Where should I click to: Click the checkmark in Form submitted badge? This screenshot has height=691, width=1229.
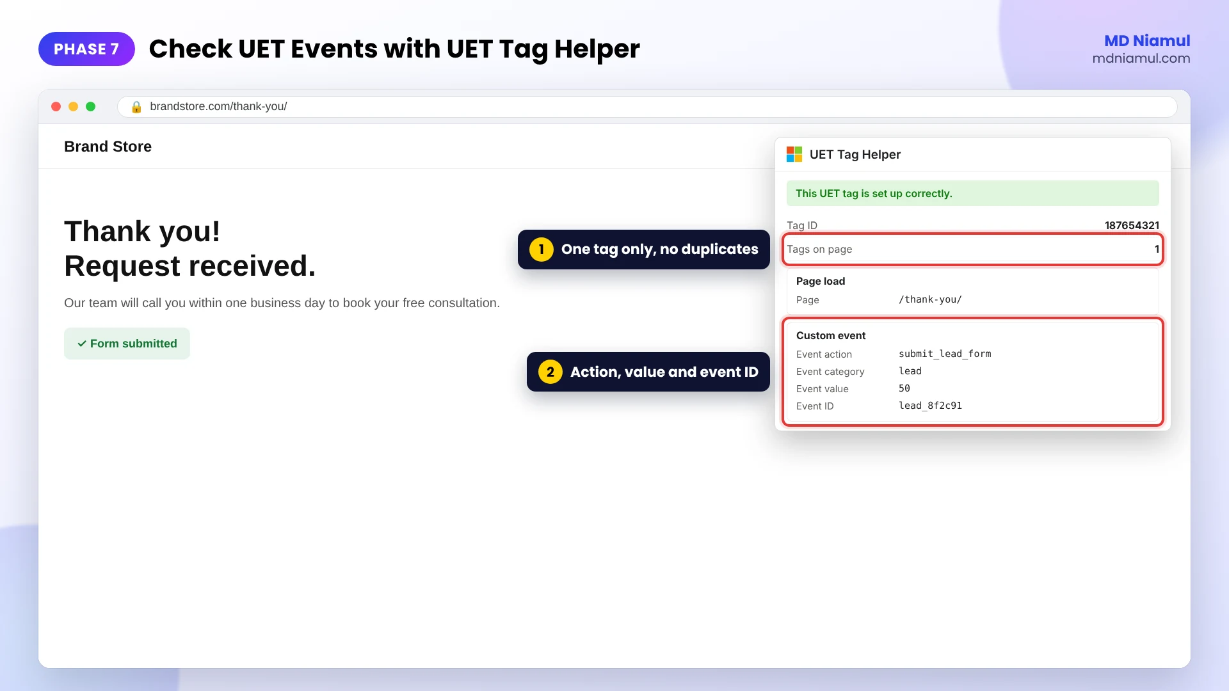click(82, 344)
